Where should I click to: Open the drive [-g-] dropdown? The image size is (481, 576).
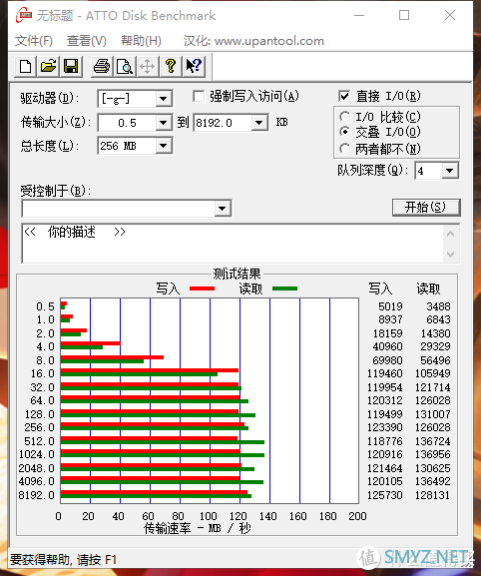[x=163, y=99]
